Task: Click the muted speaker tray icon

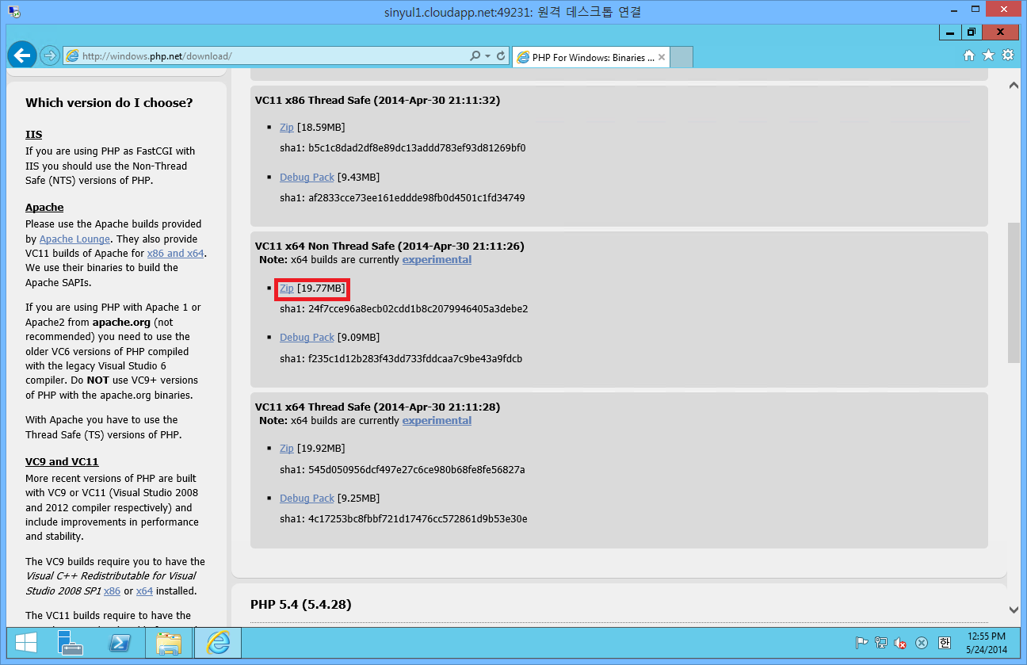Action: tap(900, 643)
